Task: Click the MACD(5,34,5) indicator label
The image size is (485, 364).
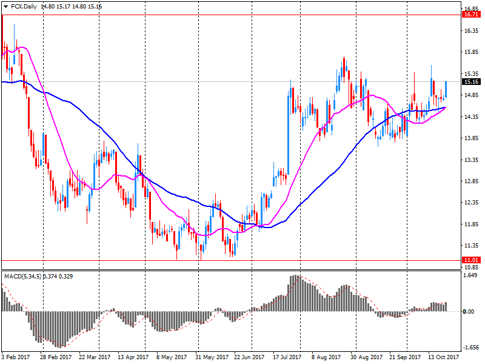Action: 22,277
